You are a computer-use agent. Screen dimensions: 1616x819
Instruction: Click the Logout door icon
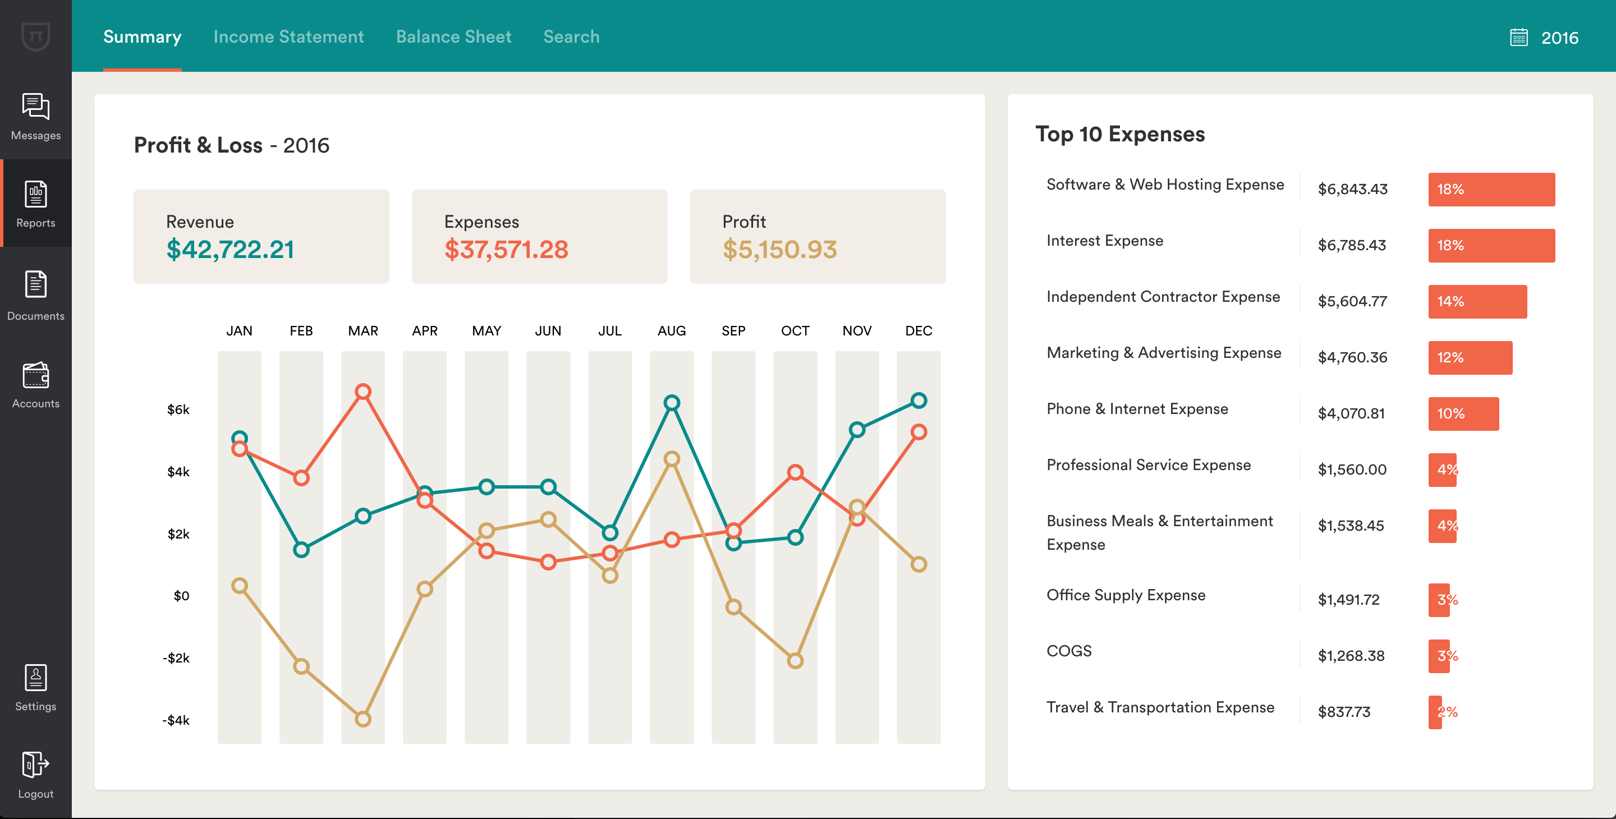point(36,765)
